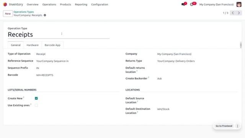Open the kebab menu beside Go to Frontend

pos(237,126)
